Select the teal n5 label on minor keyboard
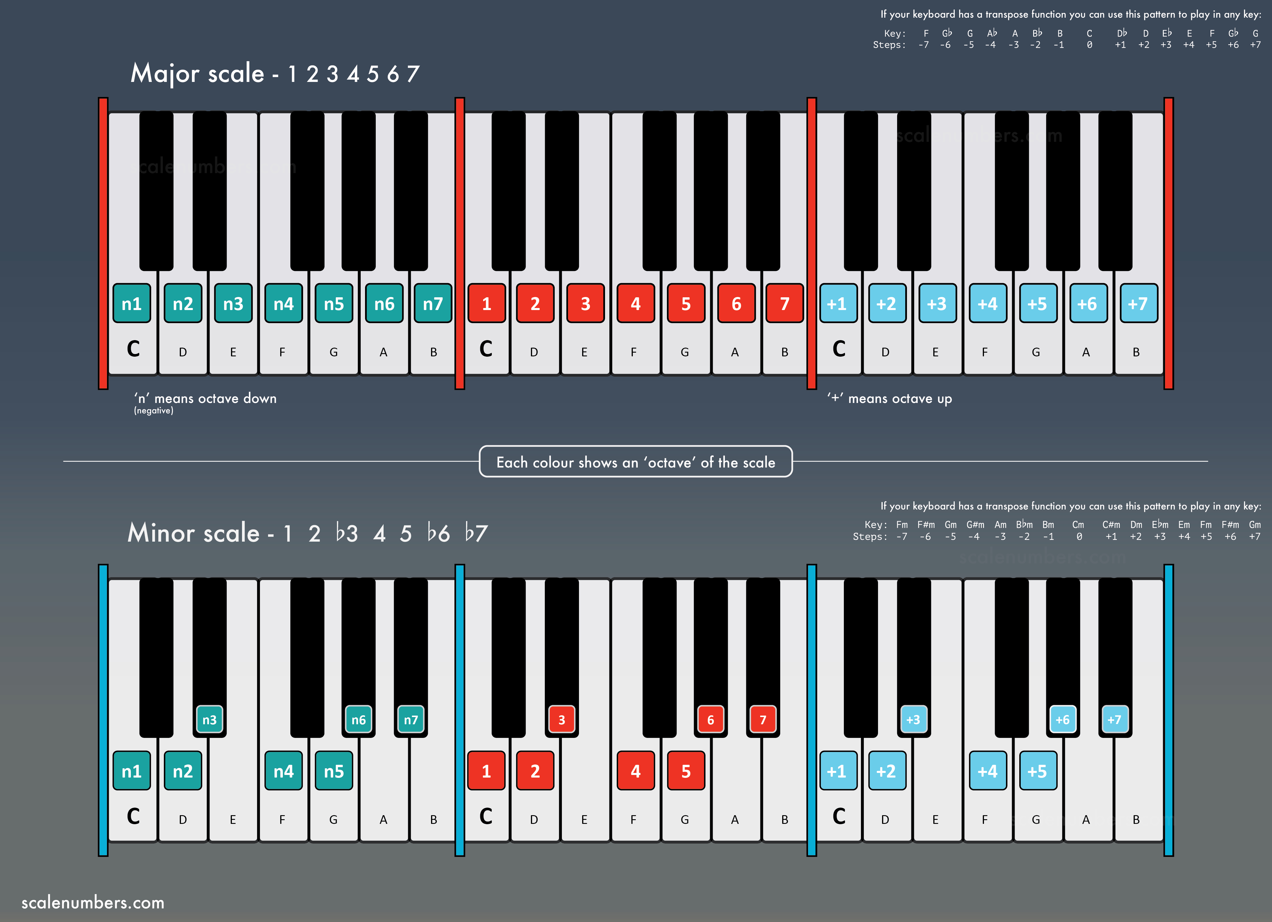This screenshot has height=922, width=1272. click(x=334, y=771)
